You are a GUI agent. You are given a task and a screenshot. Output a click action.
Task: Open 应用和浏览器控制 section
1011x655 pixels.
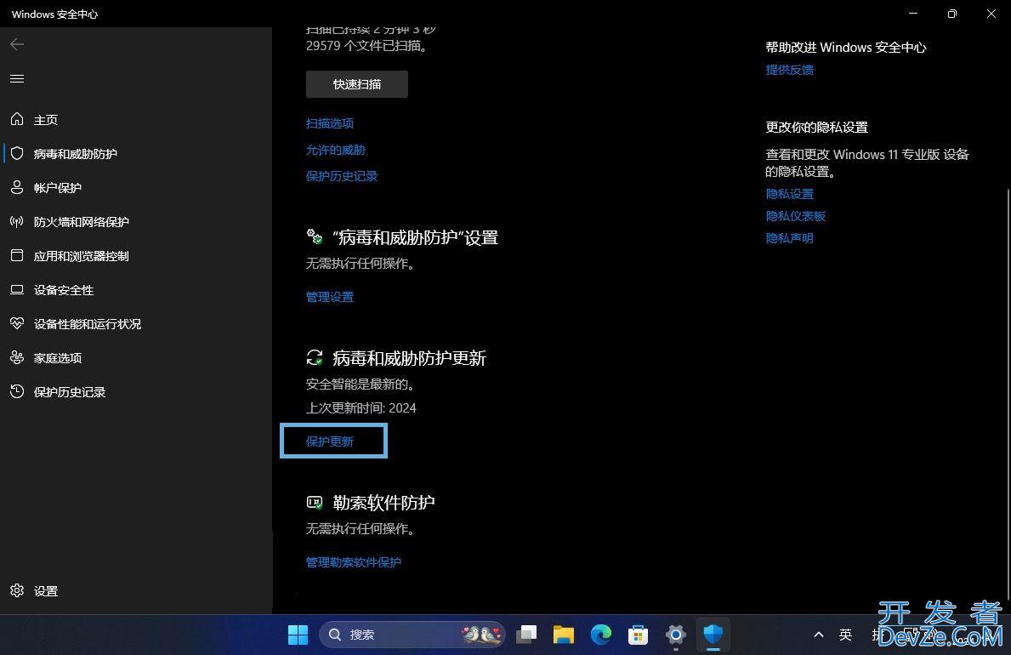click(x=82, y=256)
